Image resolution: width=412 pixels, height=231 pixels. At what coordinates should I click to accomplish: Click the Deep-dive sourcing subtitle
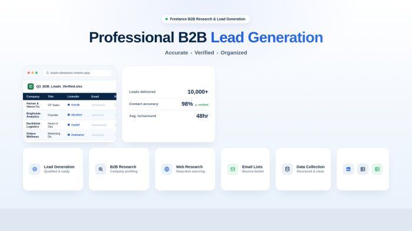pyautogui.click(x=191, y=172)
